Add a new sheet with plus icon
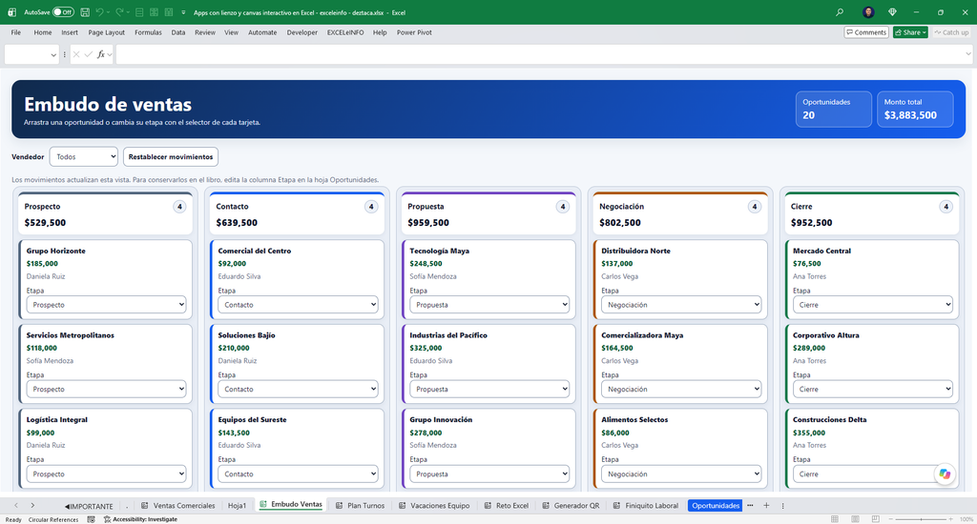 (766, 505)
